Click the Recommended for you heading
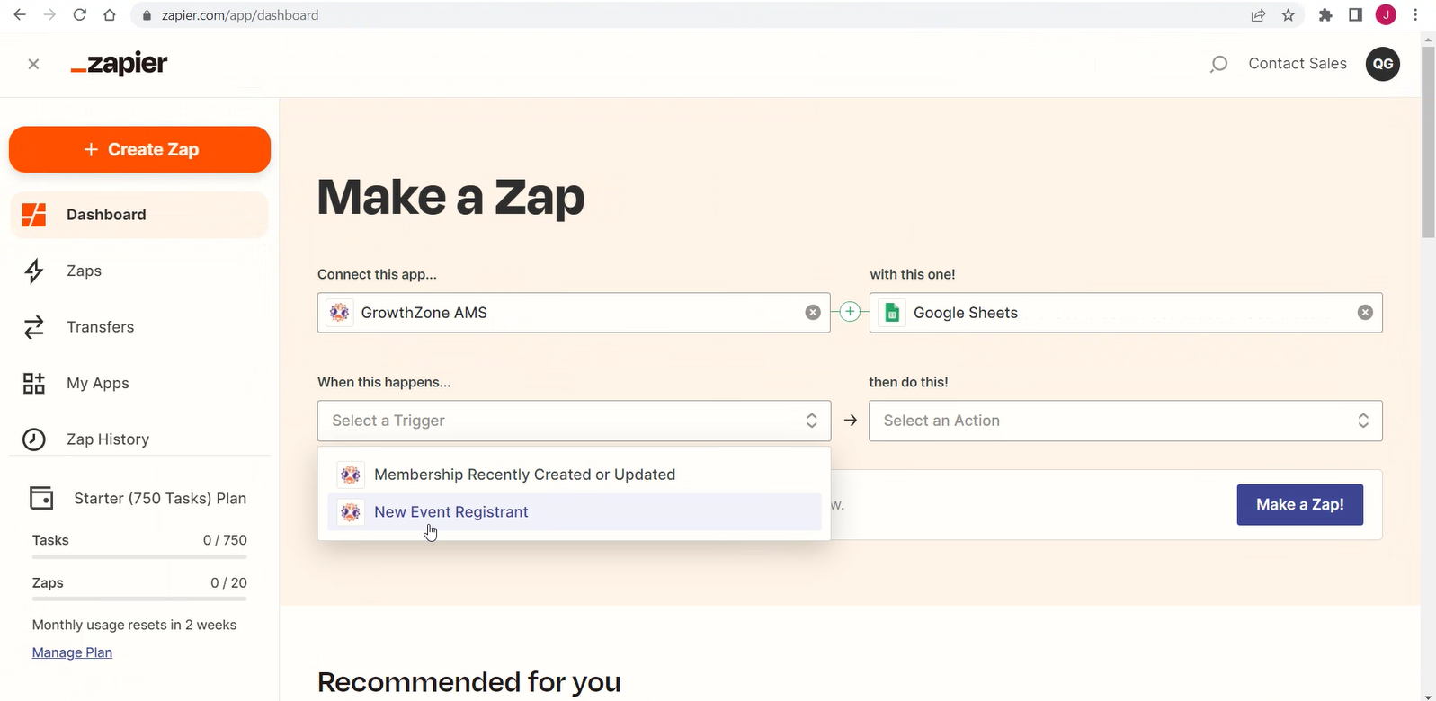 (x=469, y=682)
